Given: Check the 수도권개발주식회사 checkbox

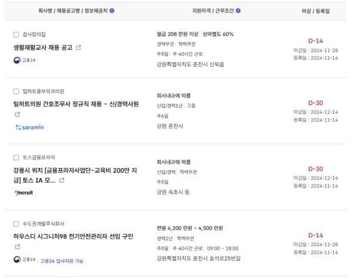Looking at the screenshot, I should click(16, 223).
